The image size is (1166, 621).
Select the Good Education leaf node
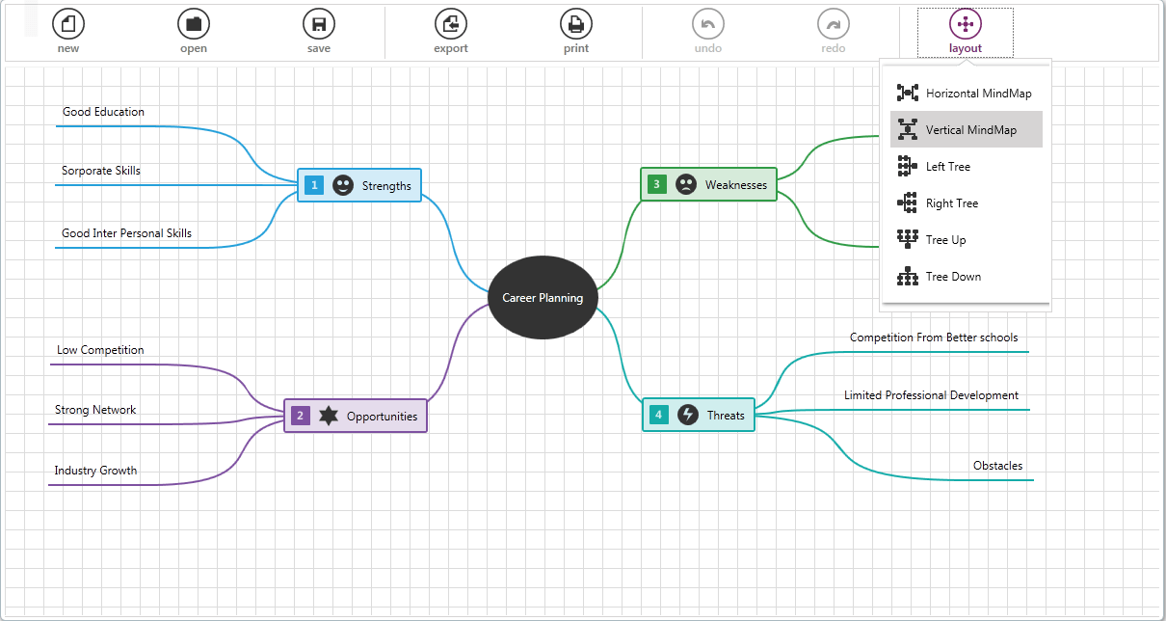(x=103, y=112)
